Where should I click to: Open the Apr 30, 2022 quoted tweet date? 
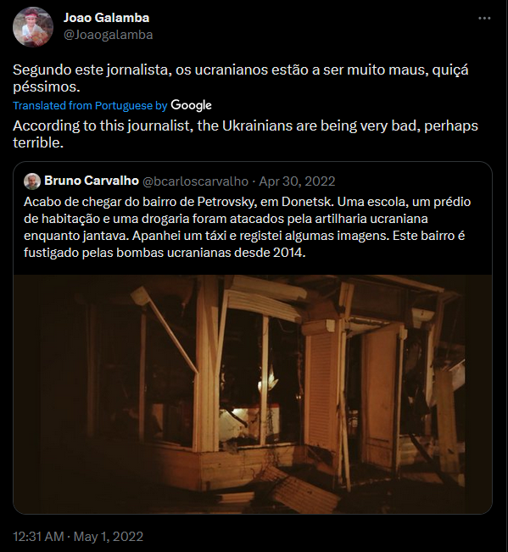[x=297, y=181]
